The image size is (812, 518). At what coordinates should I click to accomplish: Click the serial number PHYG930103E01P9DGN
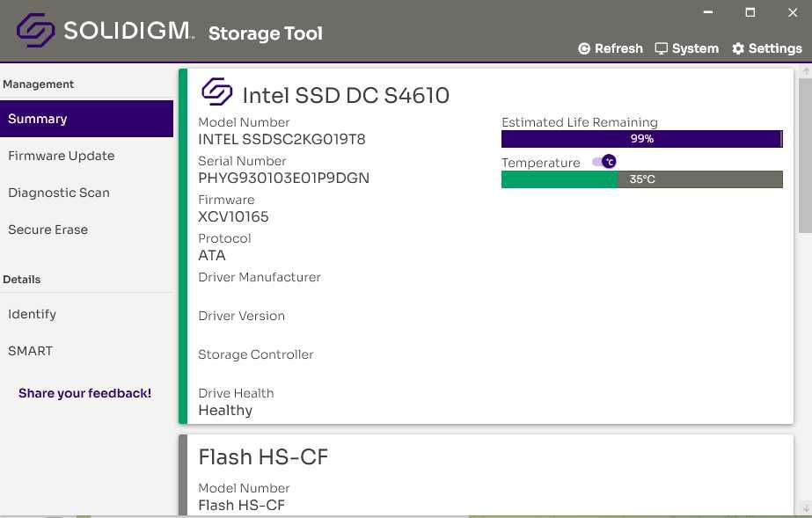click(284, 178)
